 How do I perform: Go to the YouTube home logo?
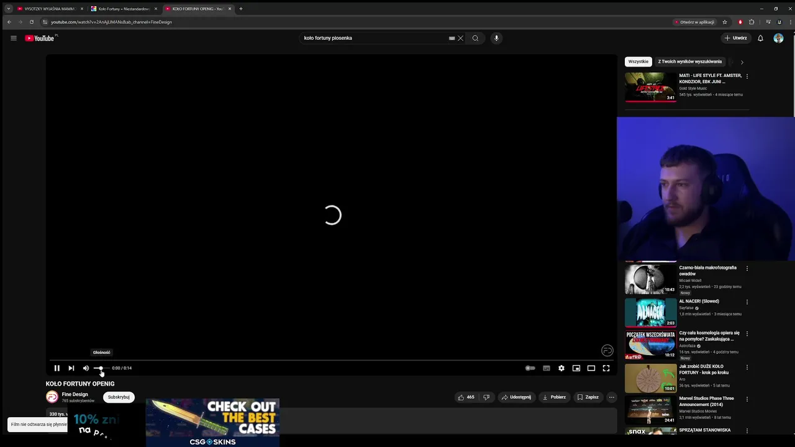[x=41, y=38]
